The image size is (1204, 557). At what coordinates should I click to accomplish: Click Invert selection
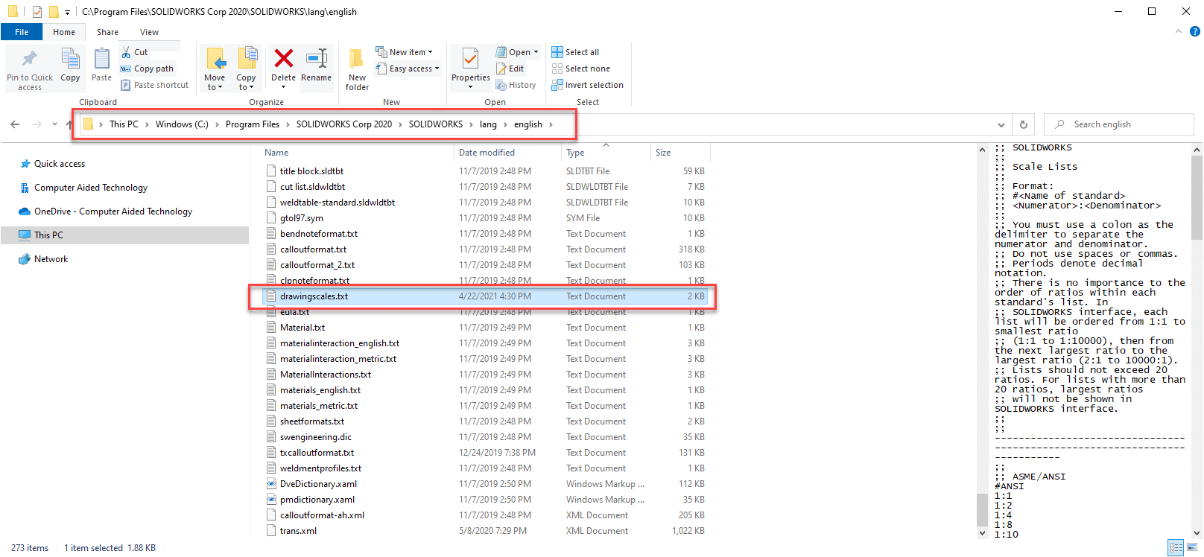[587, 85]
